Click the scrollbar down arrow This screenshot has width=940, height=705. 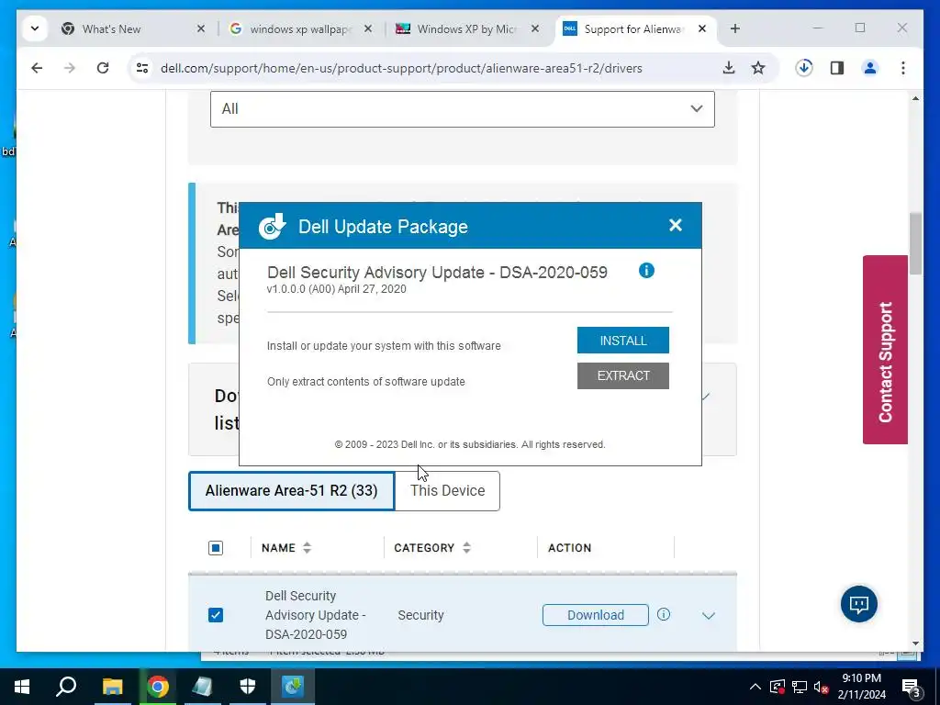coord(915,643)
